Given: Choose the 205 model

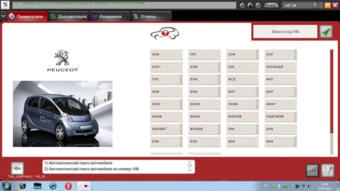Looking at the screenshot, I should pos(280,129).
